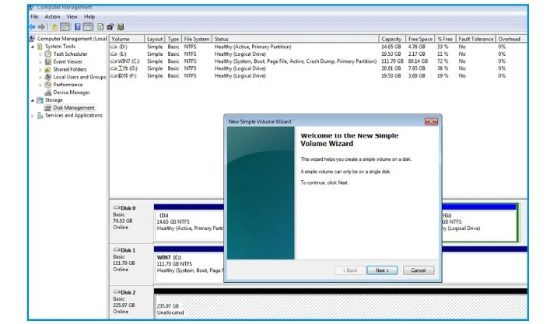Select the Shared Folders icon in the tree

(x=48, y=69)
